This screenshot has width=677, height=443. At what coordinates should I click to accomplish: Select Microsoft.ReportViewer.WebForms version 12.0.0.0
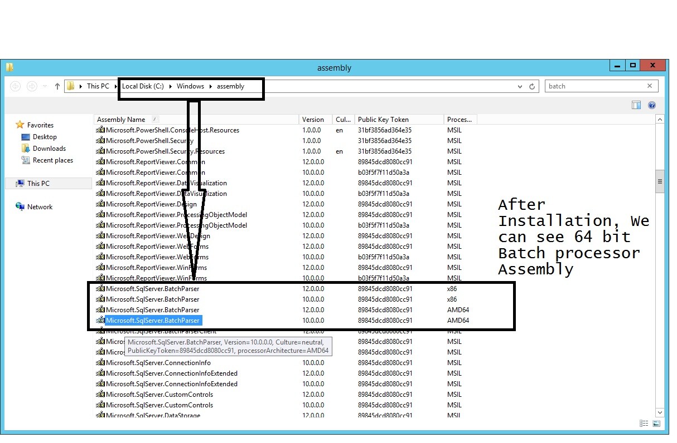pos(157,247)
